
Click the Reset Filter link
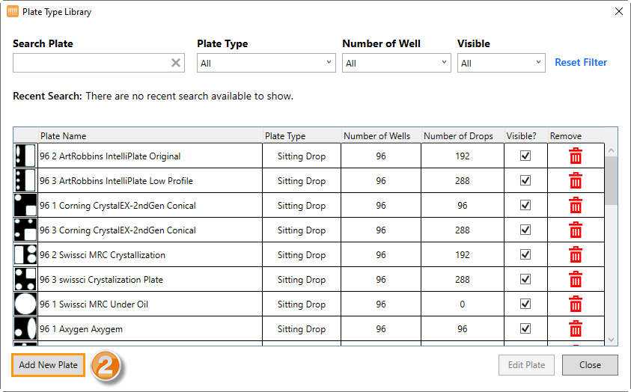tap(581, 63)
